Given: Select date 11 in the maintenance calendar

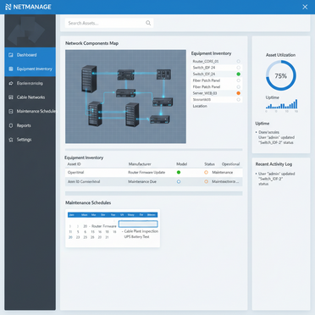Looking at the screenshot, I should point(70,232).
